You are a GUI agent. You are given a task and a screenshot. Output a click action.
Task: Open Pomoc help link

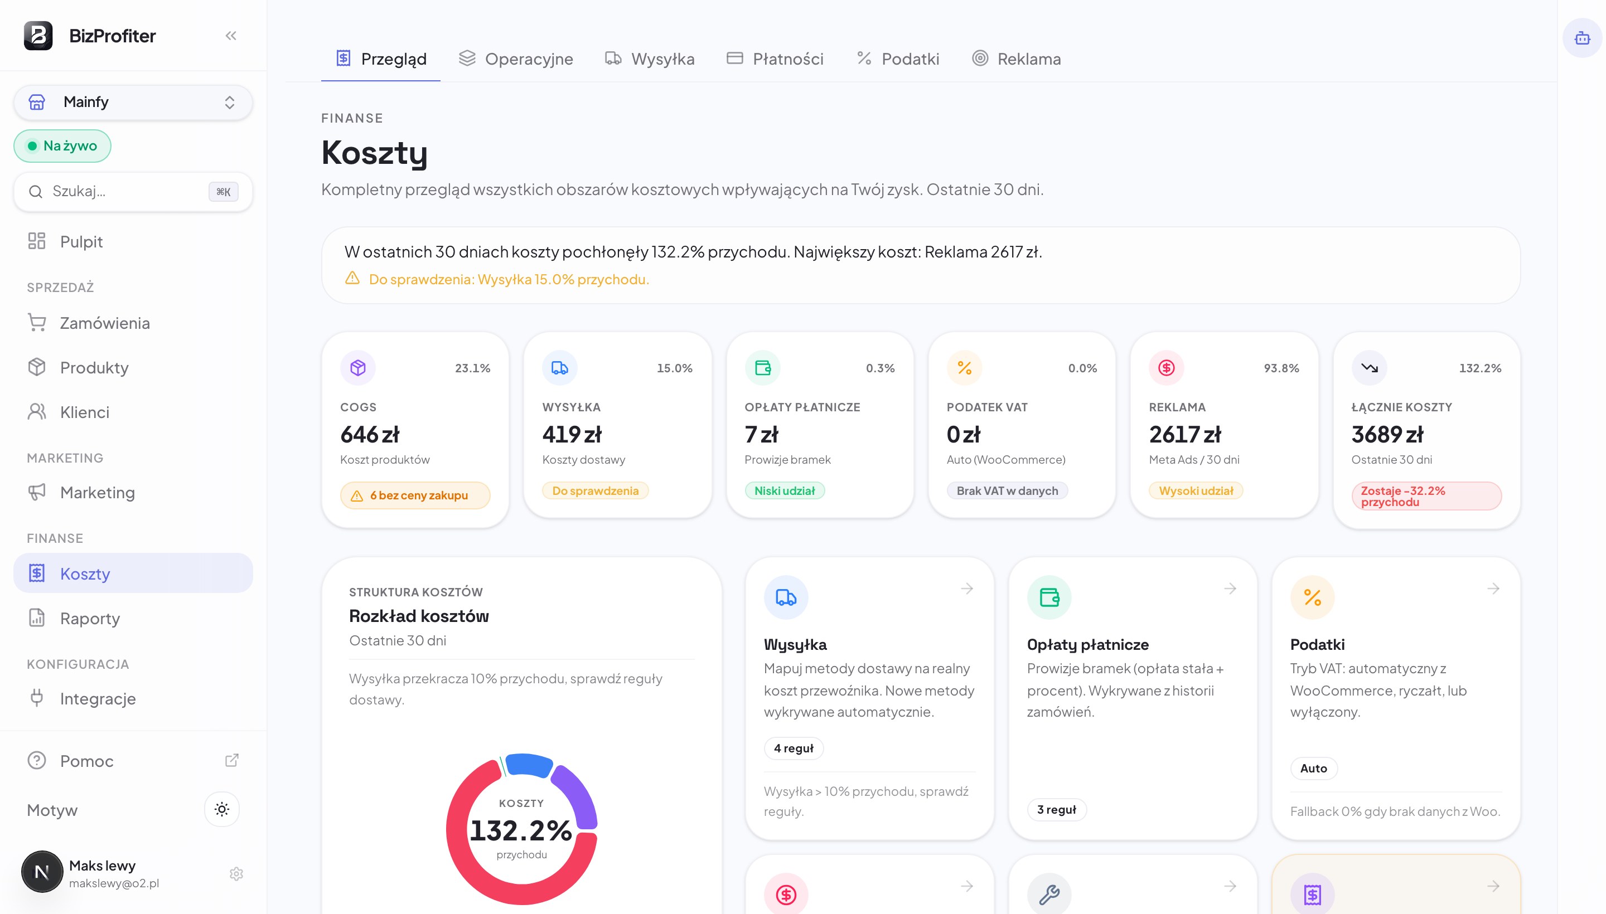tap(133, 761)
